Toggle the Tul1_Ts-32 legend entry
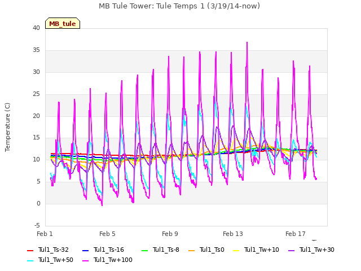 [x=48, y=250]
